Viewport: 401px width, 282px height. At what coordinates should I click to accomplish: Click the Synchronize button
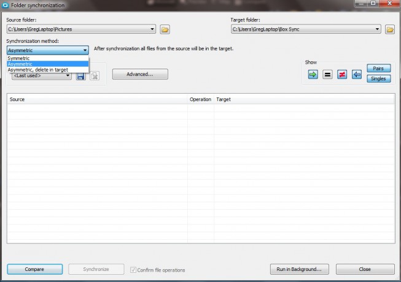pos(96,269)
